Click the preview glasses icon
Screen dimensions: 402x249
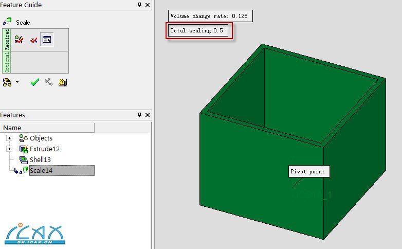click(7, 82)
